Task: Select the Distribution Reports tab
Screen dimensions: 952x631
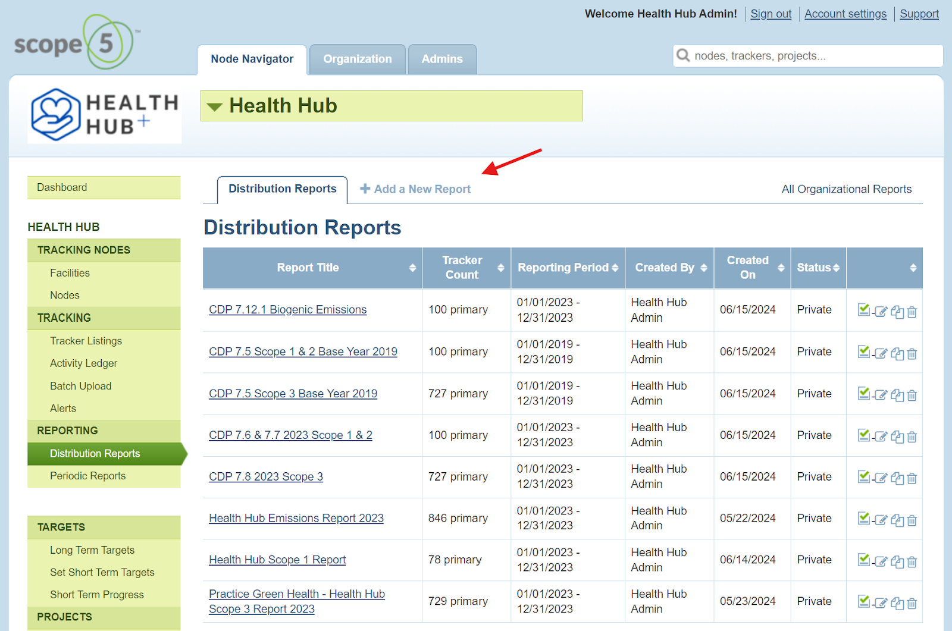Action: [283, 189]
